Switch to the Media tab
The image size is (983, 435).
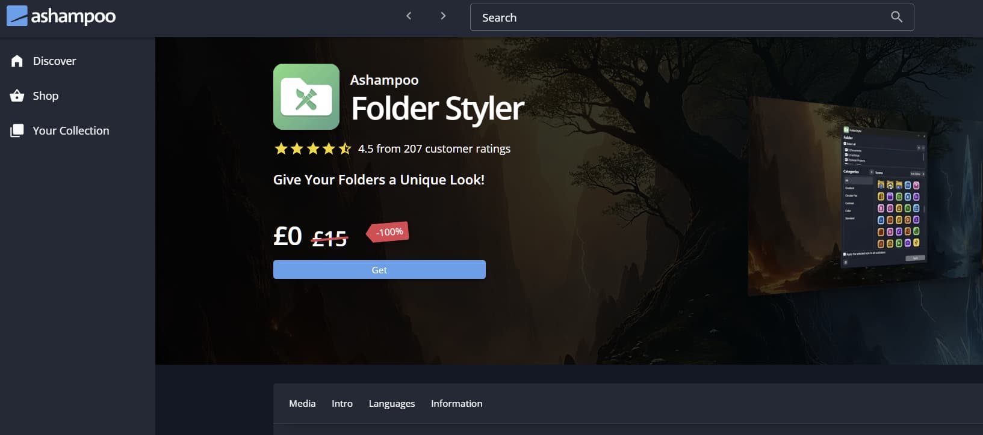(302, 404)
